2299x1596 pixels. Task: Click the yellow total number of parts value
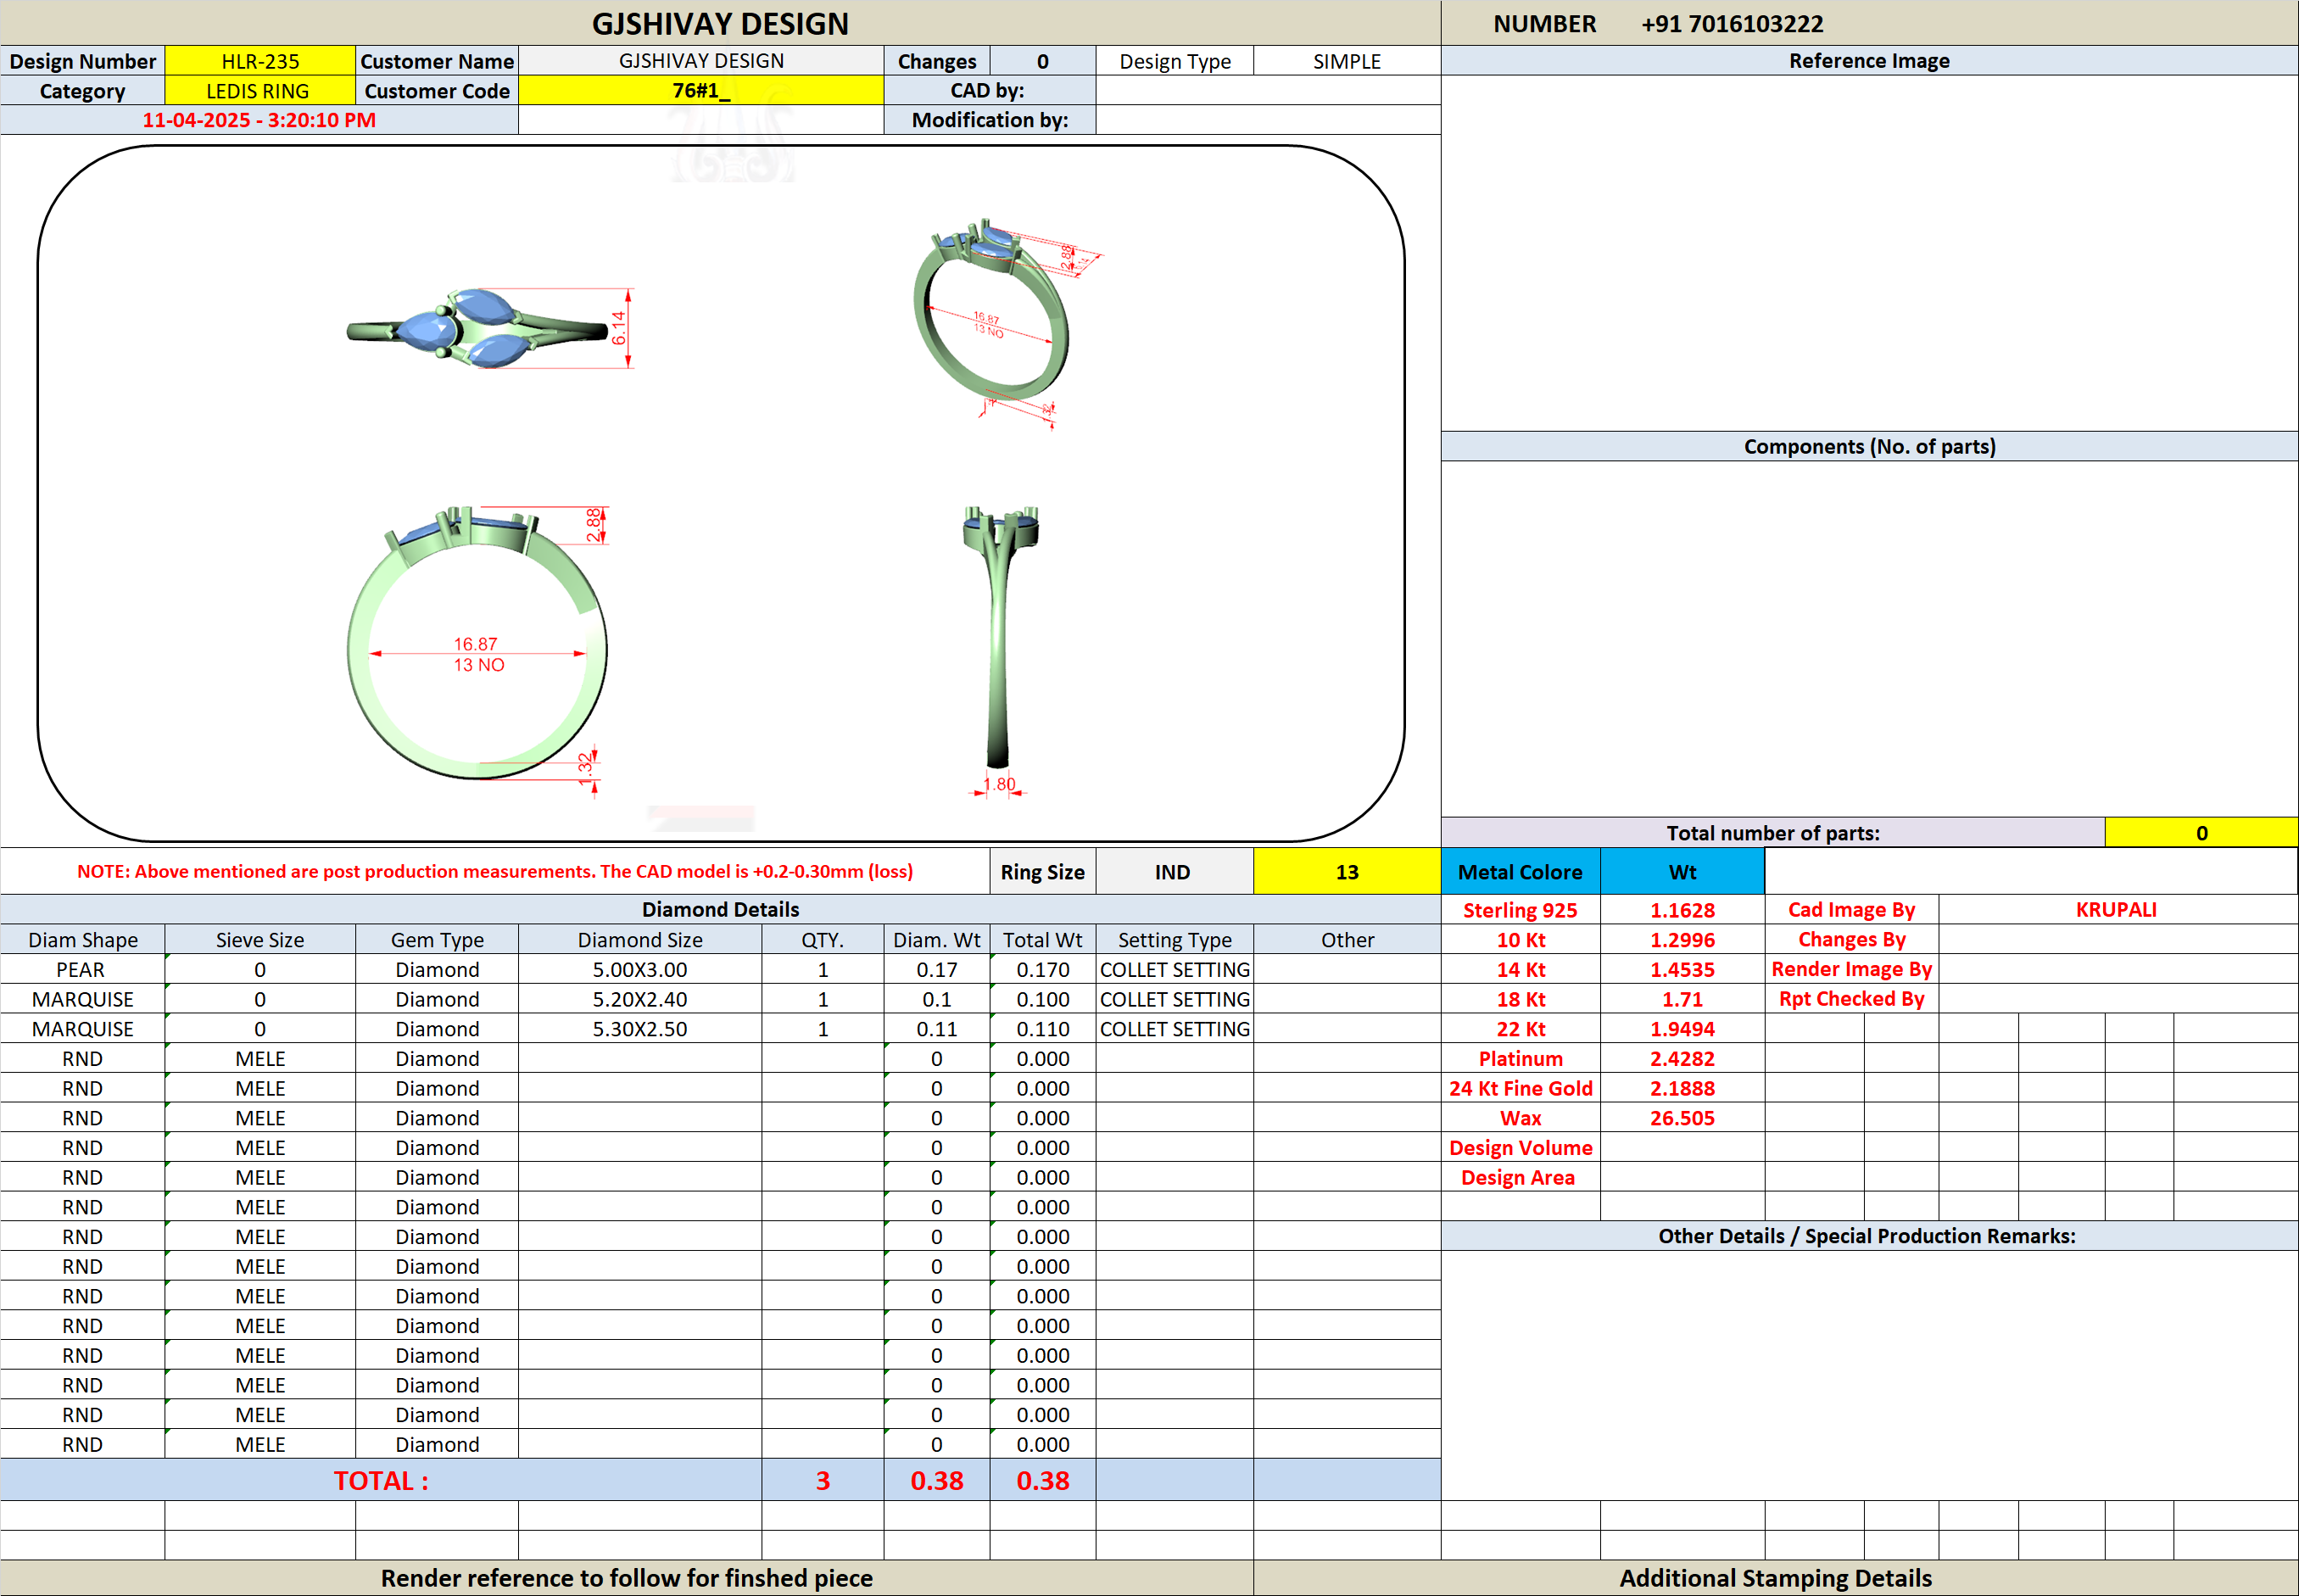point(2201,833)
